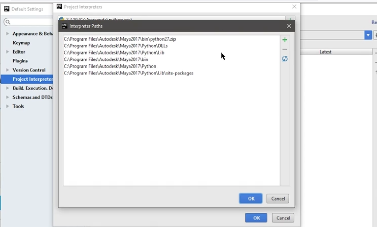This screenshot has width=377, height=227.
Task: Click the PyCharm icon in Project Interpreters title
Action: 59,7
